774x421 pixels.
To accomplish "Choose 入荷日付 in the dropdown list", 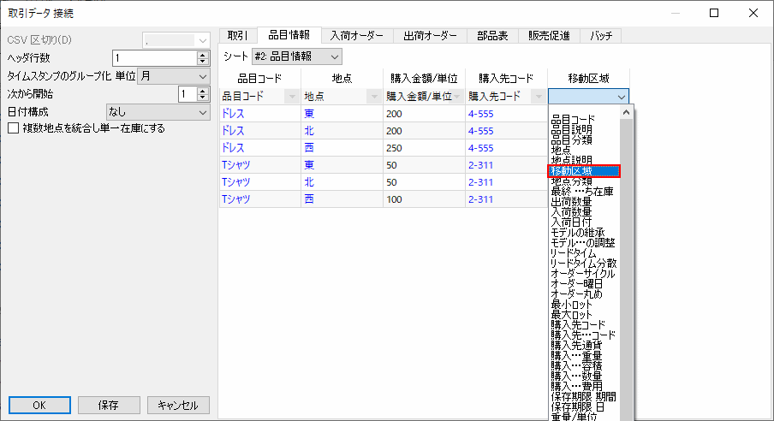I will coord(571,222).
